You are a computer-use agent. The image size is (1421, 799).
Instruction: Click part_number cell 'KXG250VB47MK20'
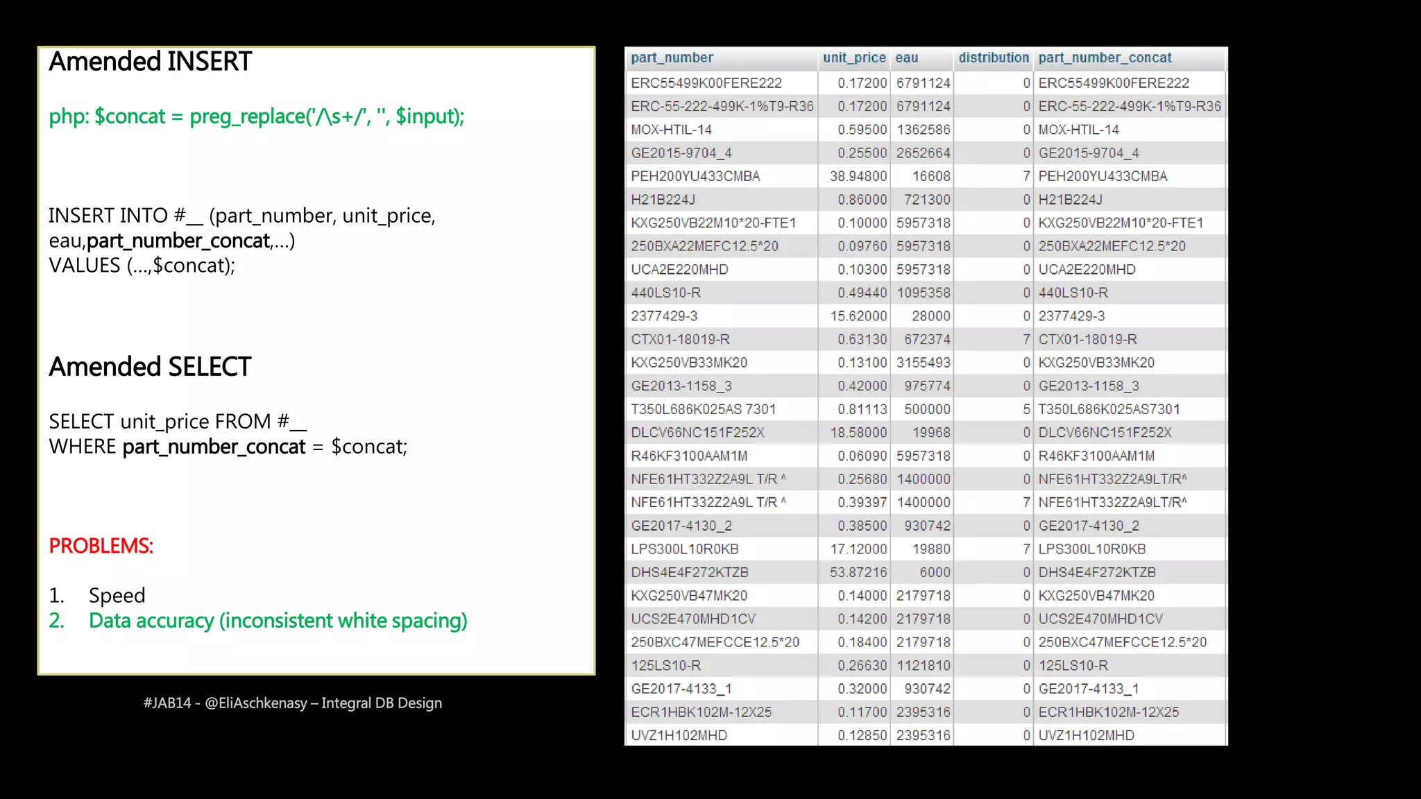[688, 596]
